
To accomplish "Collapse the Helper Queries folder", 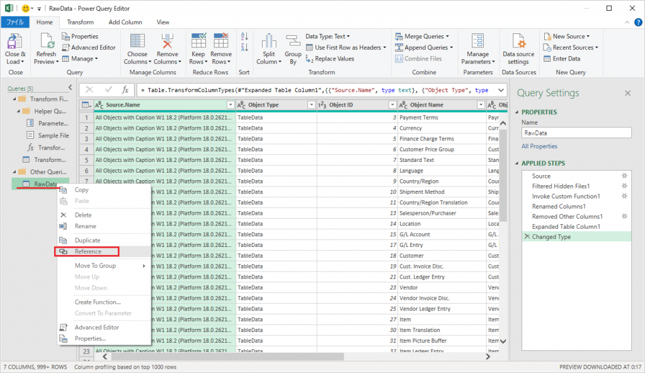I will (18, 111).
